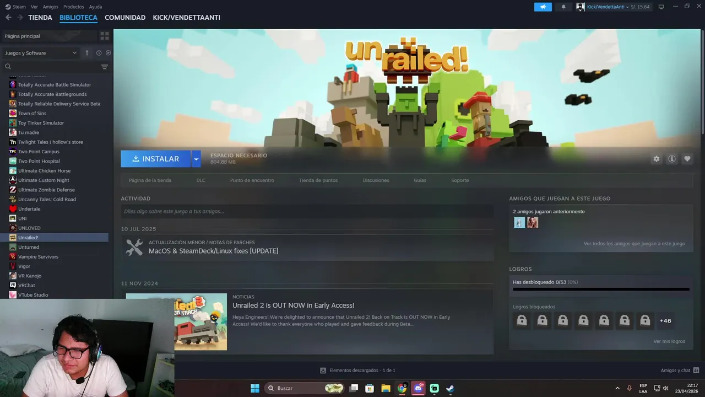Open the Amigos y chat icon
Image resolution: width=705 pixels, height=397 pixels.
pos(696,371)
